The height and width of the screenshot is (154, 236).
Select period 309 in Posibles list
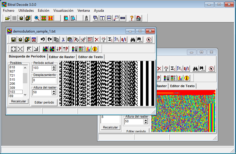click(x=16, y=88)
